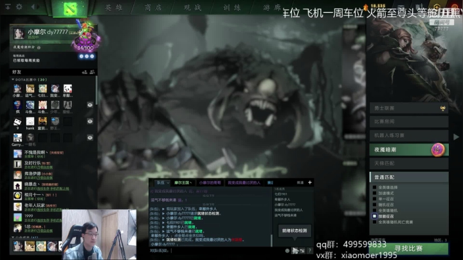Screen dimensions: 463x260
Task: Click the ready check flag icon in chat
Action: click(x=295, y=250)
